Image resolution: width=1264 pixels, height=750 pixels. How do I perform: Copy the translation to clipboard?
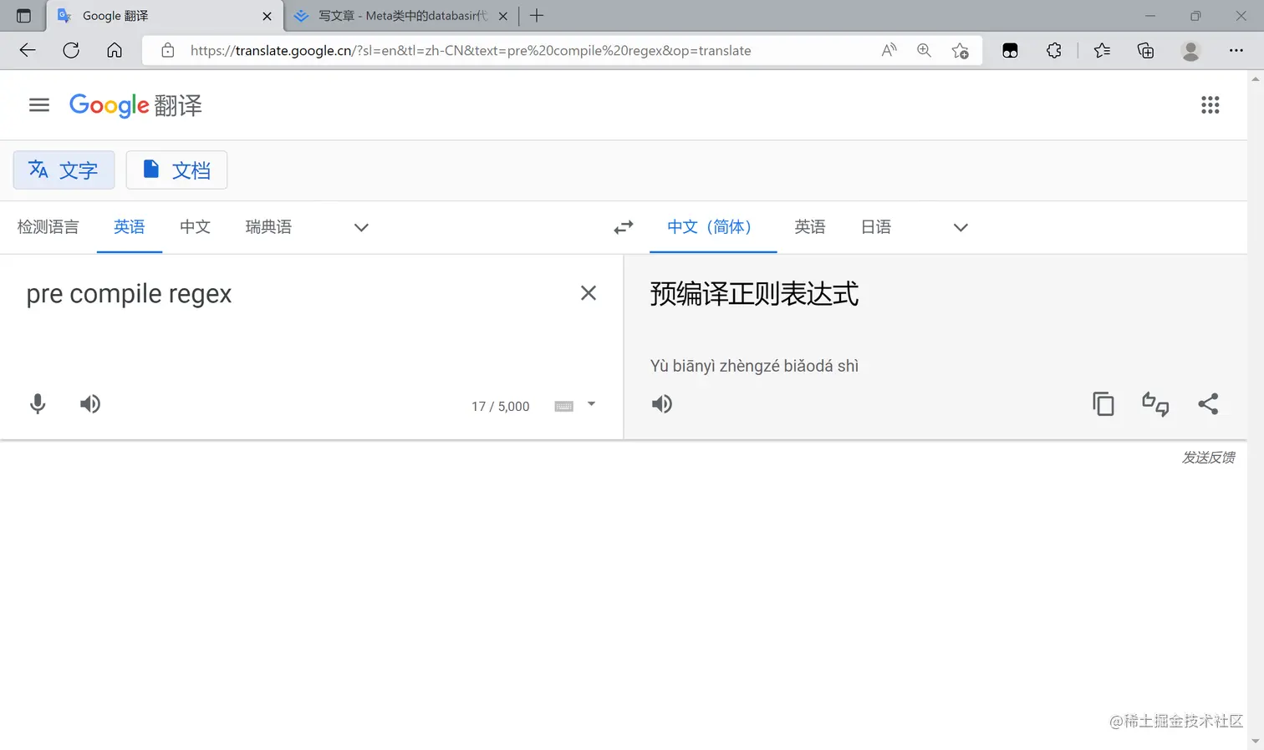tap(1103, 404)
